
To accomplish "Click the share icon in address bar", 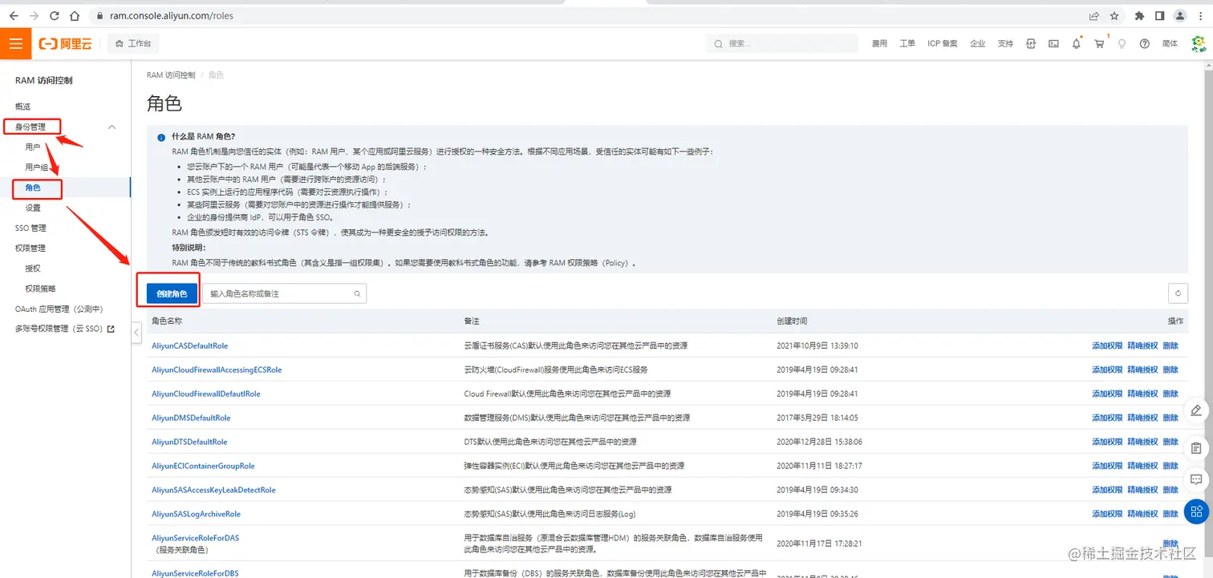I will point(1094,15).
